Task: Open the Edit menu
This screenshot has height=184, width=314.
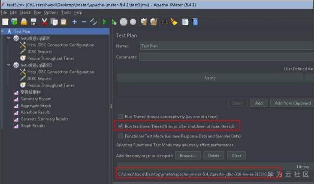Action: coord(13,12)
